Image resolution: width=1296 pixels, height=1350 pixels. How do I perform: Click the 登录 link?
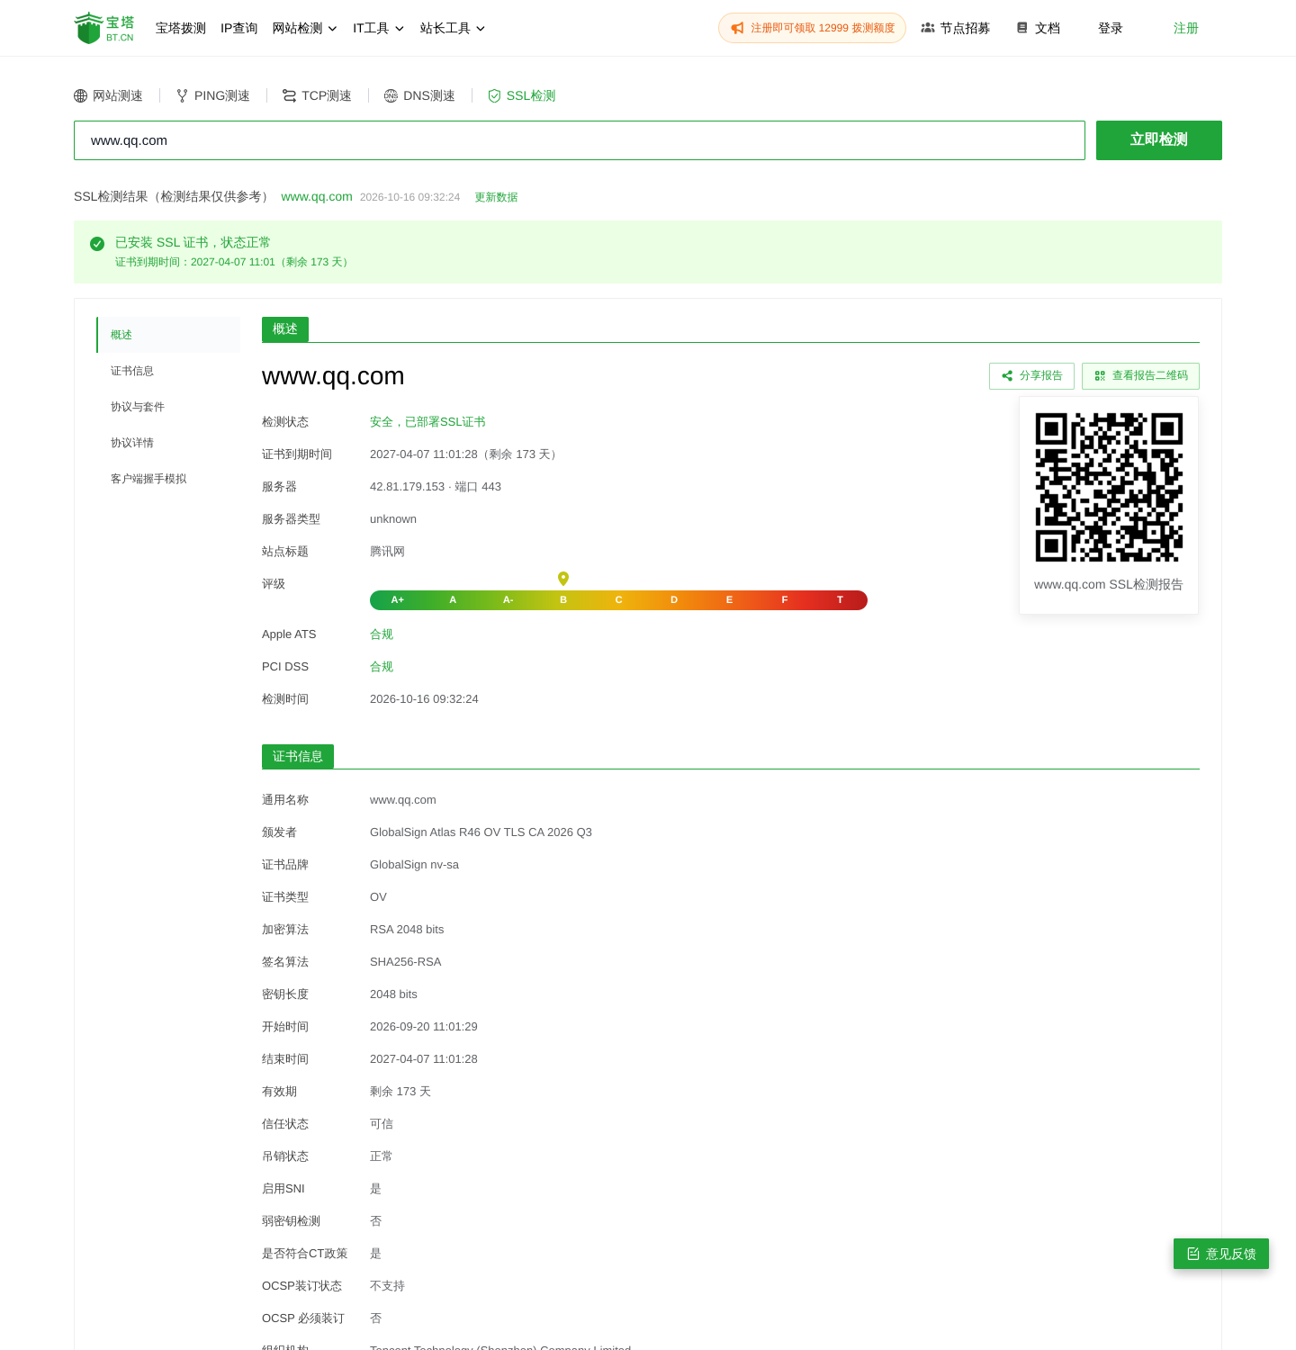1111,28
